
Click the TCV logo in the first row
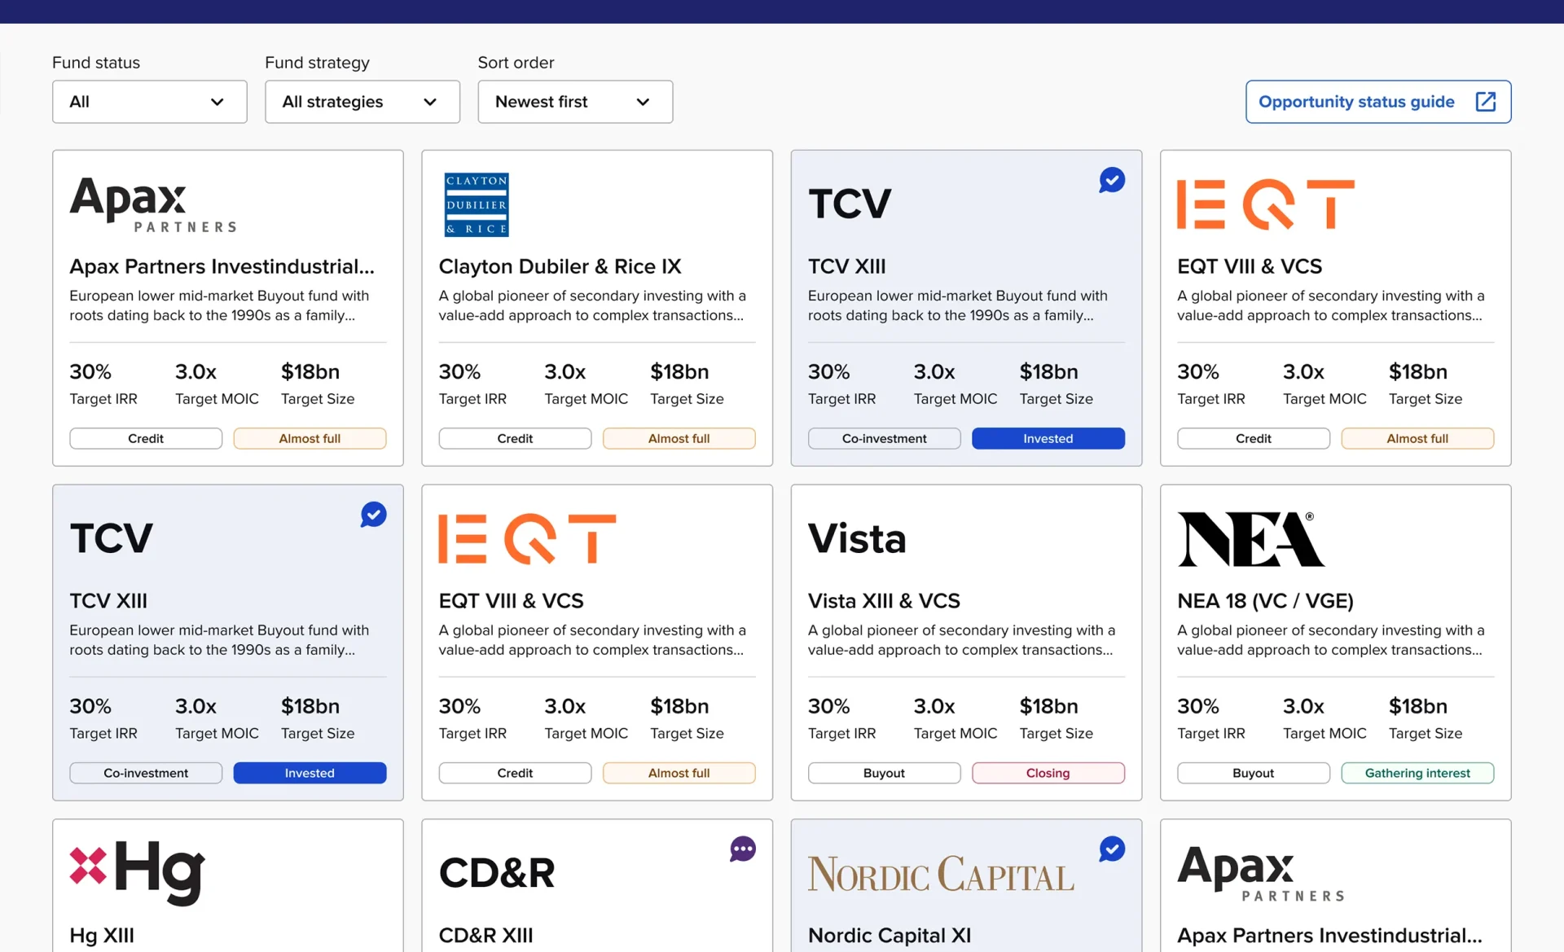pyautogui.click(x=850, y=204)
